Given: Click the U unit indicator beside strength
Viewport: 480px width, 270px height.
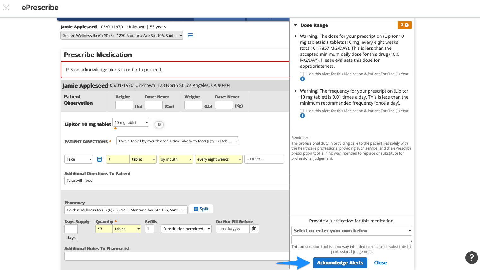Looking at the screenshot, I should (159, 124).
